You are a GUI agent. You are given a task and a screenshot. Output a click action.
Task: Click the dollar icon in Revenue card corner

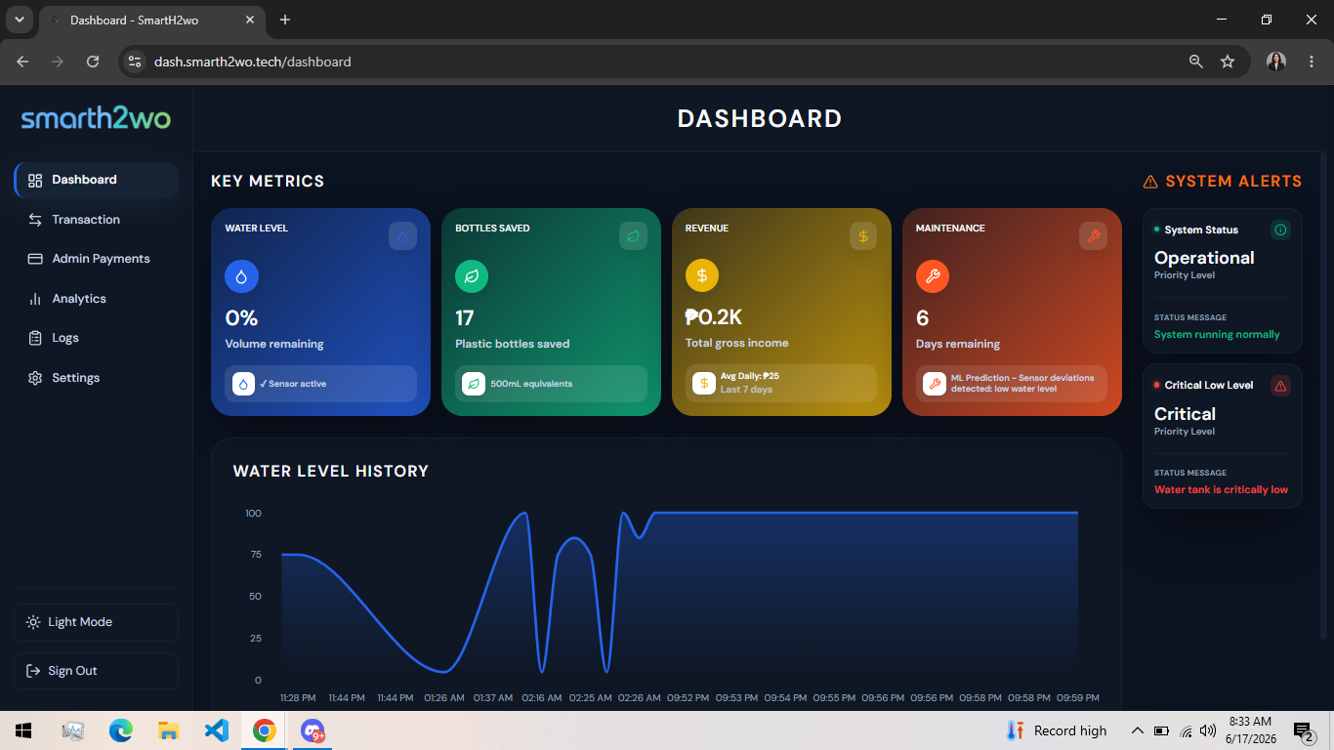point(863,236)
